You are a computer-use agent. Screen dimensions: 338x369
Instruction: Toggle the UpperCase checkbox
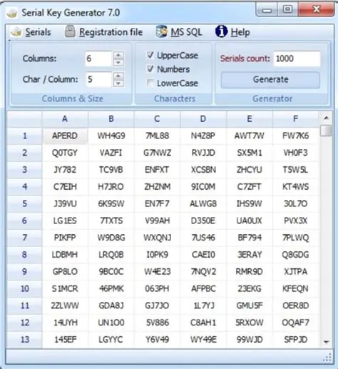coord(150,55)
